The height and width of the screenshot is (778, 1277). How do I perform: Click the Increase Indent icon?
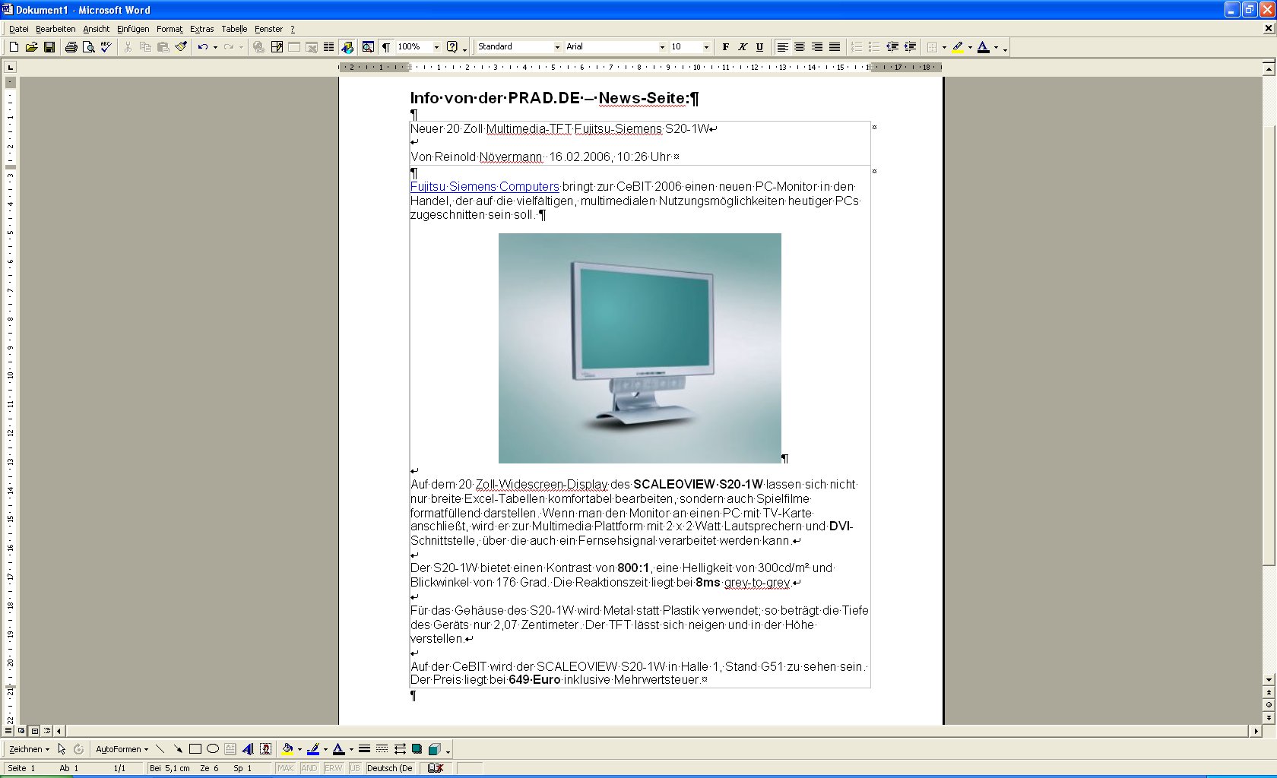pyautogui.click(x=910, y=47)
